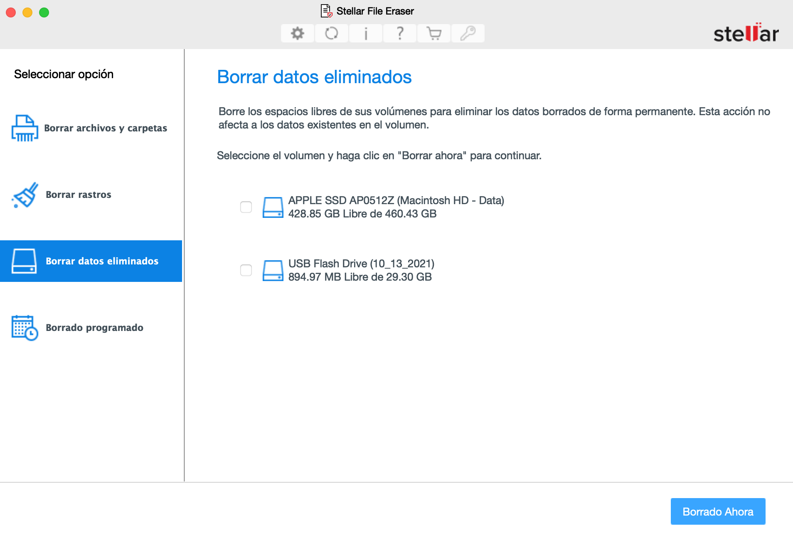Click the update refresh toolbar icon
The width and height of the screenshot is (793, 538).
(332, 33)
